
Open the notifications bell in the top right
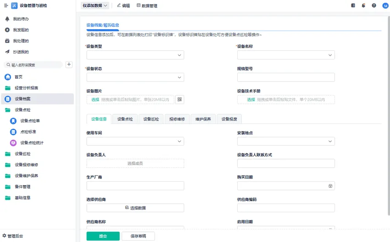[363, 5]
